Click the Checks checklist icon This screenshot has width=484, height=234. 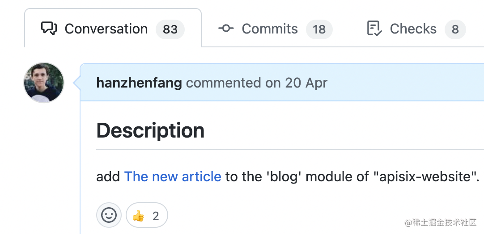point(374,29)
